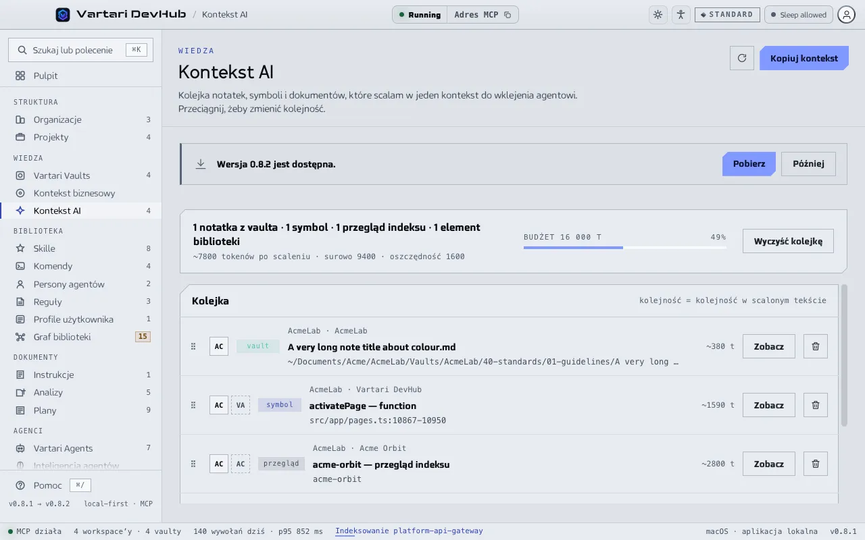
Task: Open Komendy sidebar entry
Action: coord(81,266)
